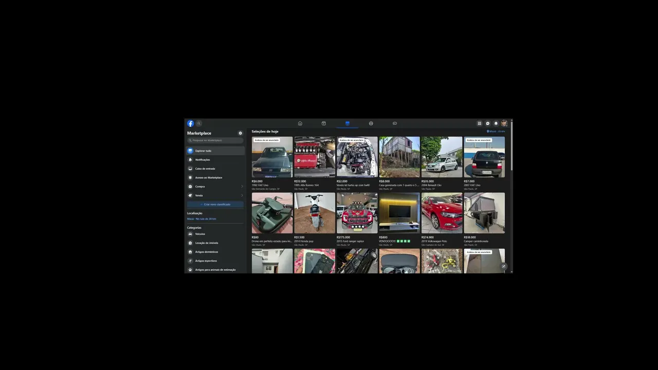Open the Facebook search magnifier
Viewport: 658px width, 370px height.
[199, 123]
